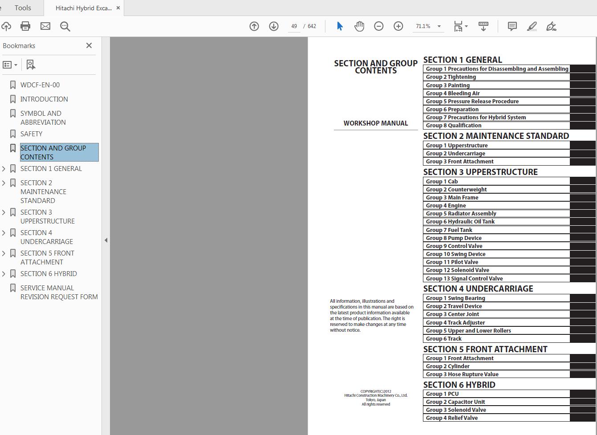Open the bookmarks options list menu
This screenshot has height=435, width=597.
pos(10,65)
